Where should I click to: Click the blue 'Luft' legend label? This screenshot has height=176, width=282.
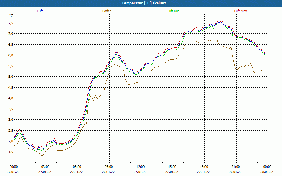[x=40, y=11]
